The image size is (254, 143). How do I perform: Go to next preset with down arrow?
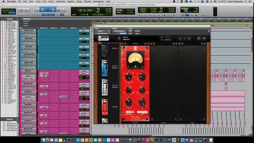click(162, 40)
